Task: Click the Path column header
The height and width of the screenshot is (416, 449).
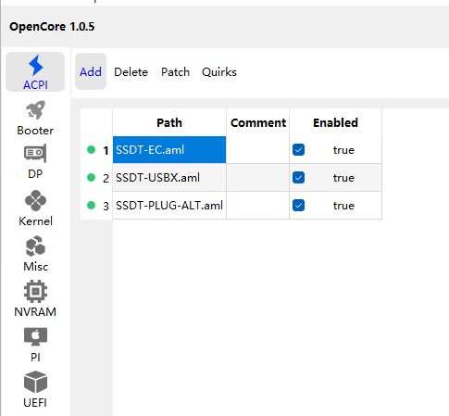Action: [x=169, y=122]
